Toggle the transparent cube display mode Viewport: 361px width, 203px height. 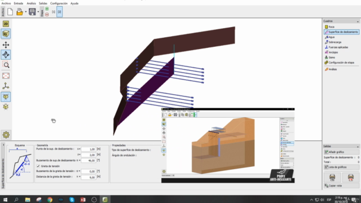click(x=6, y=107)
